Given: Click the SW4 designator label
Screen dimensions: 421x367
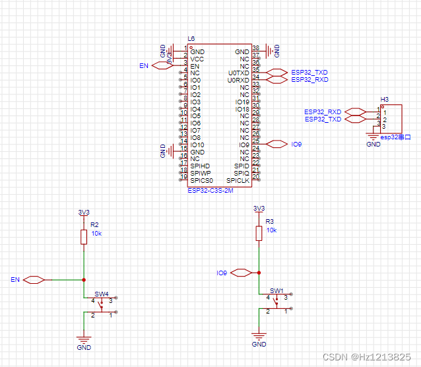Looking at the screenshot, I should coord(102,294).
